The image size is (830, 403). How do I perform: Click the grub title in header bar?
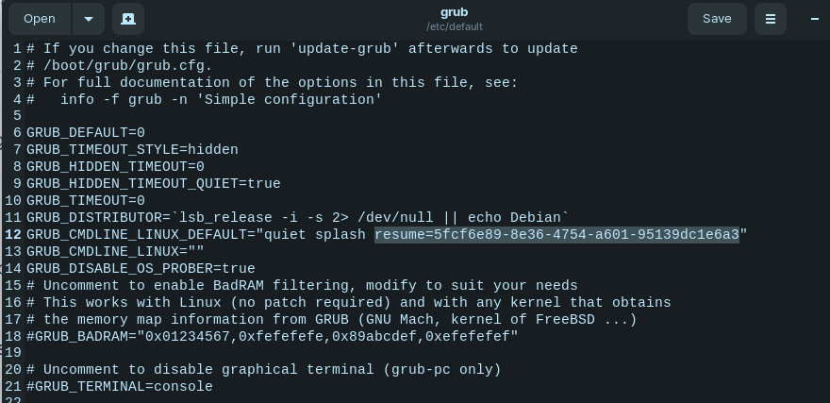(455, 12)
